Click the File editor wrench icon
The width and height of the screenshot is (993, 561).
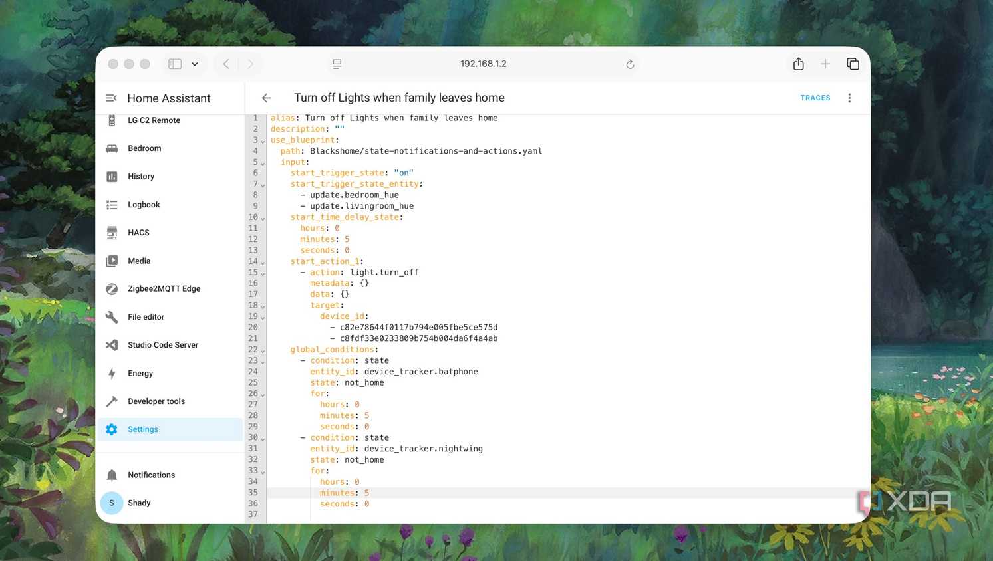point(112,317)
